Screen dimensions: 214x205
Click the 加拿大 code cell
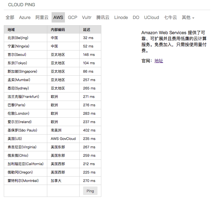click(63, 181)
